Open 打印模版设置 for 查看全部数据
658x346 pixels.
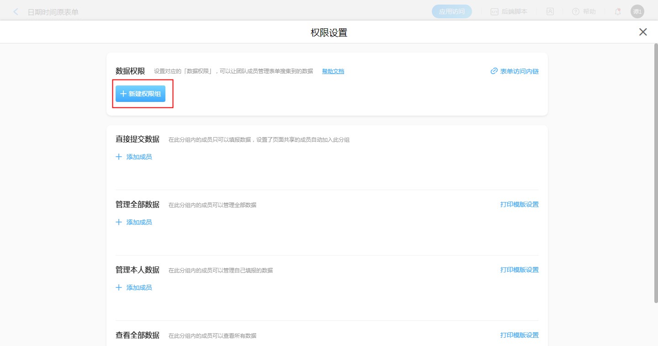coord(519,335)
